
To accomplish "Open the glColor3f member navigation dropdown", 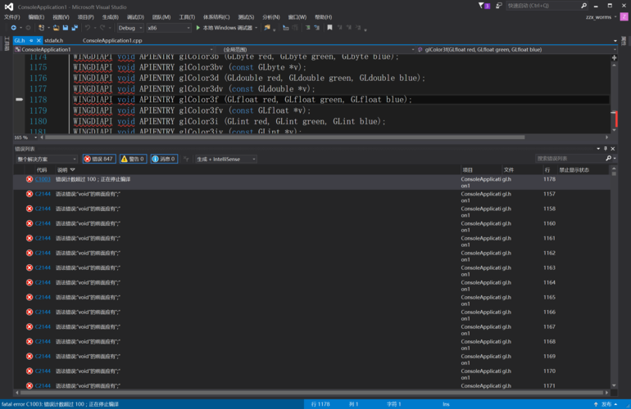I will [x=516, y=49].
